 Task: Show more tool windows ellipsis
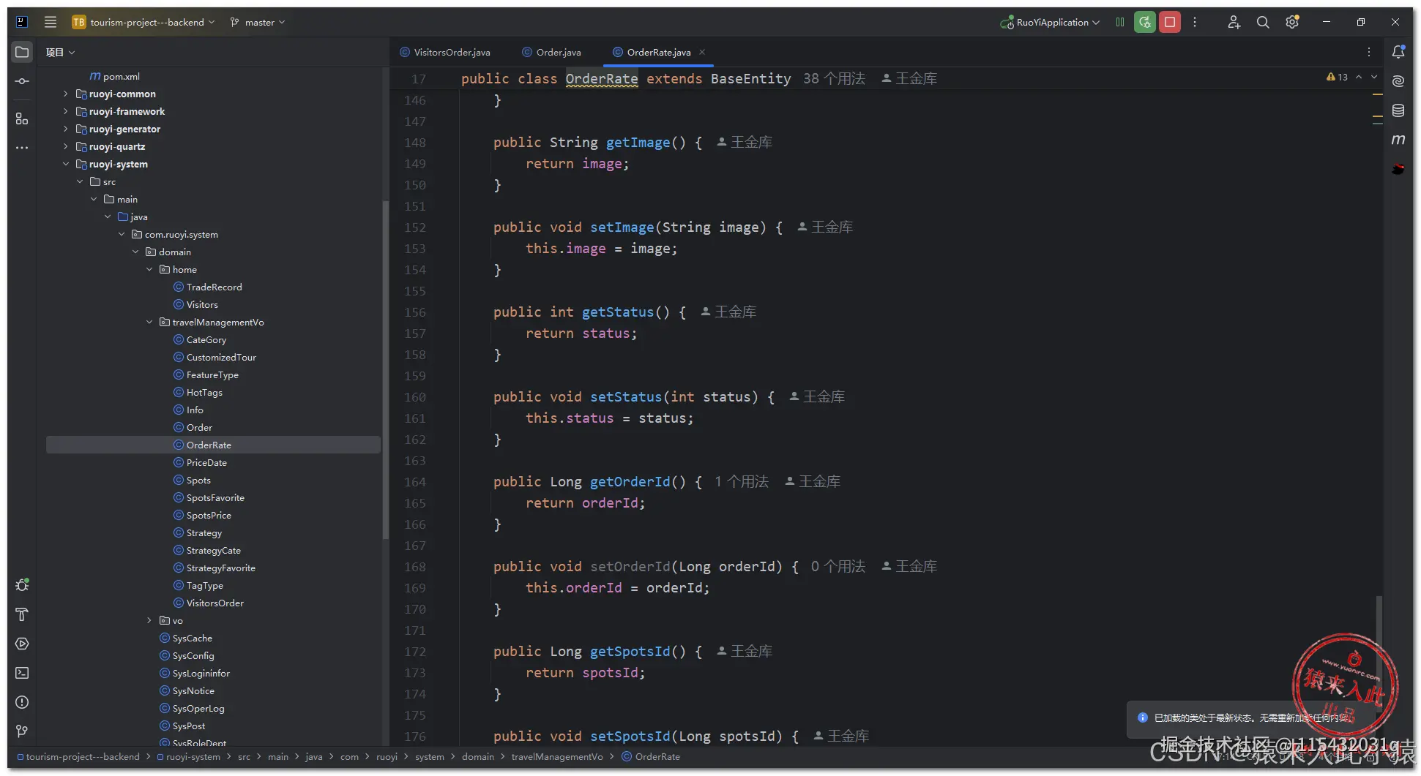pyautogui.click(x=22, y=148)
